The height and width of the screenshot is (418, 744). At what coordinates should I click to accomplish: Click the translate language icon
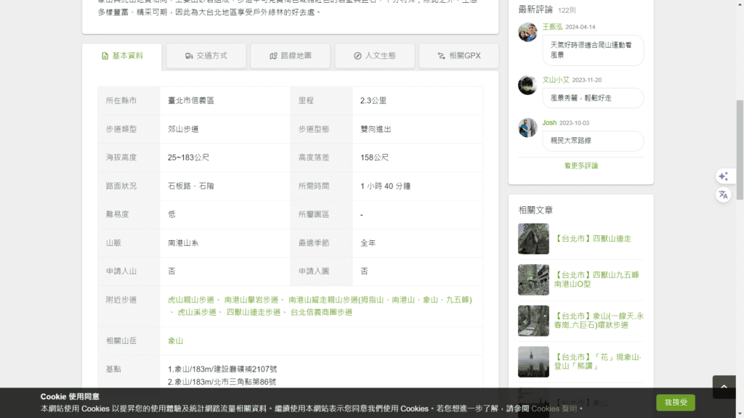(x=723, y=194)
